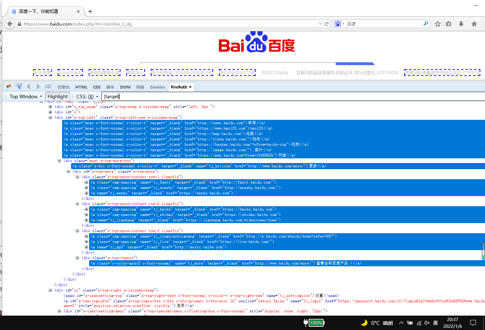Image resolution: width=485 pixels, height=330 pixels.
Task: Click the About Baidu footer link
Action: tap(70, 72)
